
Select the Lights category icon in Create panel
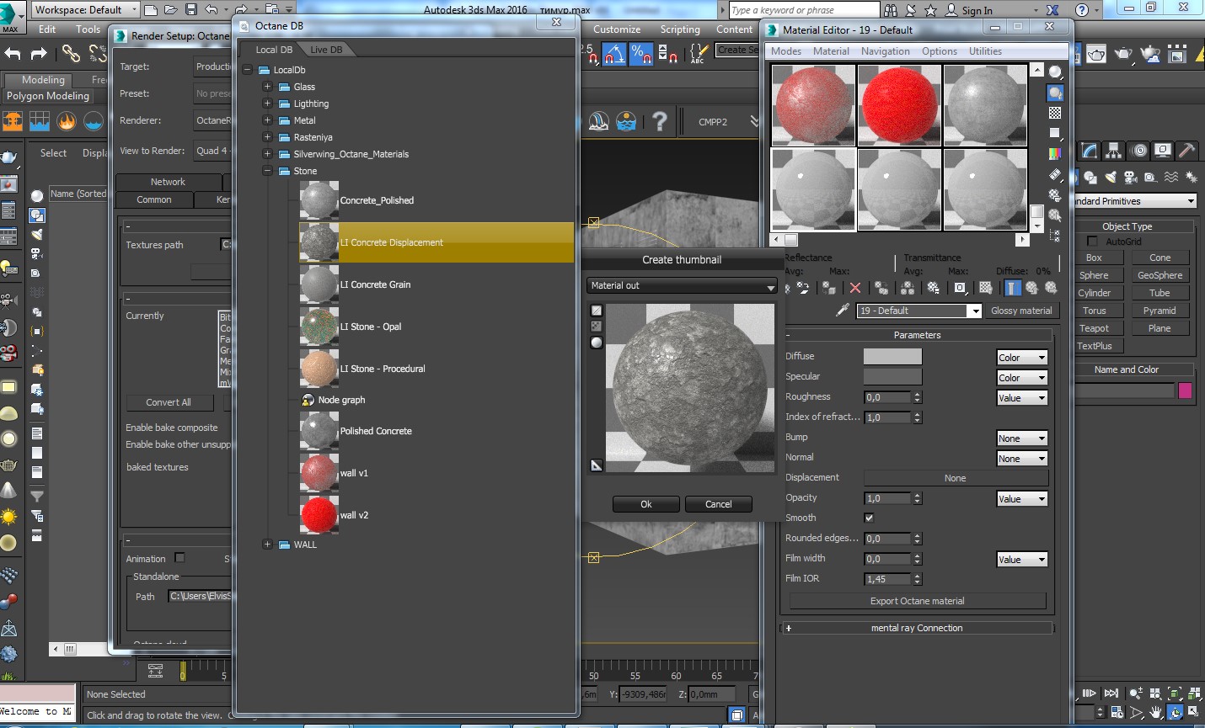1111,178
